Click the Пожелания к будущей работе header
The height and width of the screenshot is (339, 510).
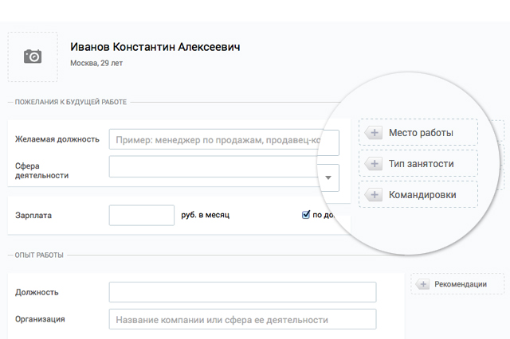[71, 102]
